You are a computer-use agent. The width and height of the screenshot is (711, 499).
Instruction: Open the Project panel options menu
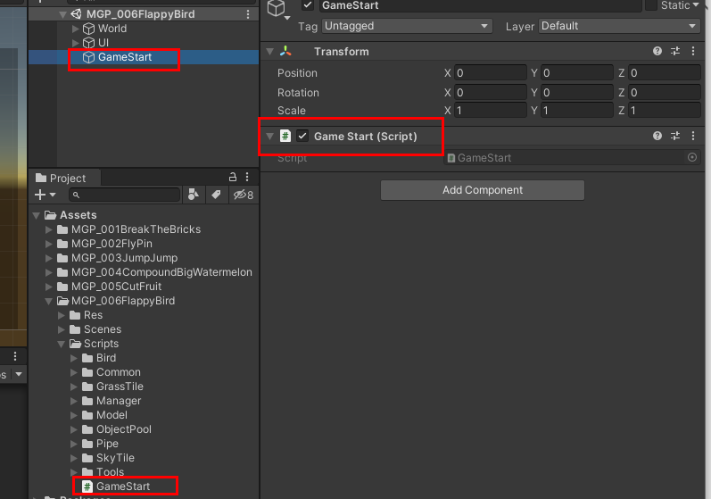coord(247,177)
